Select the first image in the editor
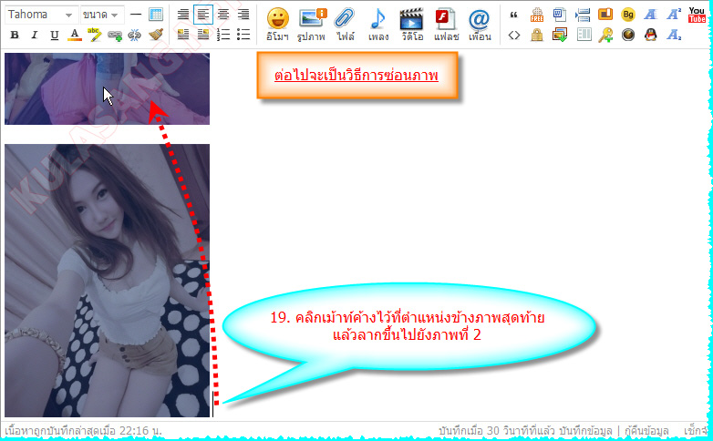Image resolution: width=713 pixels, height=441 pixels. pos(107,88)
